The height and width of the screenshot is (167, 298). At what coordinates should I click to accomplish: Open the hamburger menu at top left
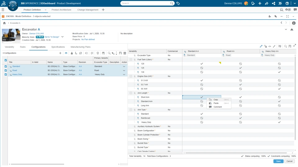[x=3, y=10]
